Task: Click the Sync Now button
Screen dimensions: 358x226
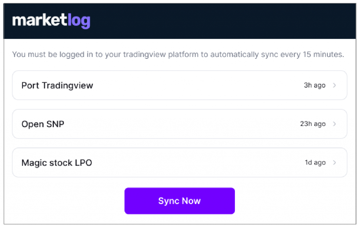Action: pos(179,201)
